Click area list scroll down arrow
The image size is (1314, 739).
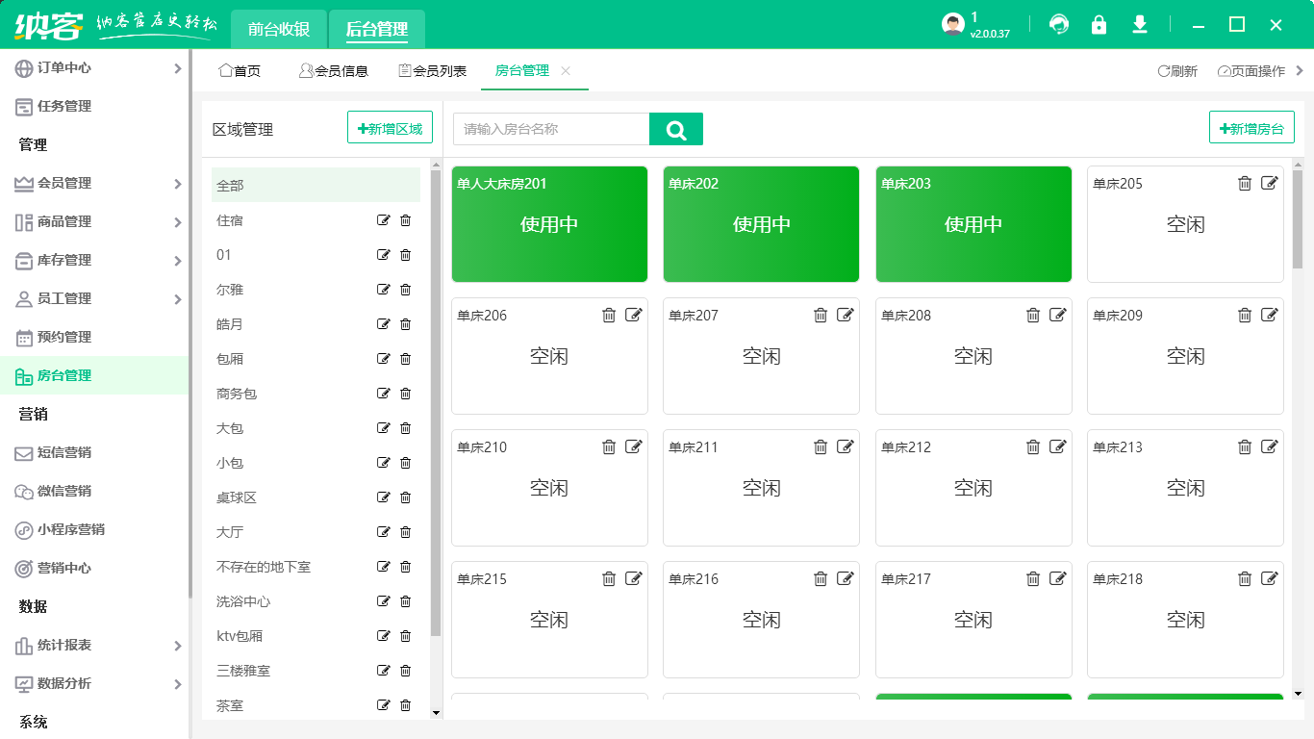436,713
